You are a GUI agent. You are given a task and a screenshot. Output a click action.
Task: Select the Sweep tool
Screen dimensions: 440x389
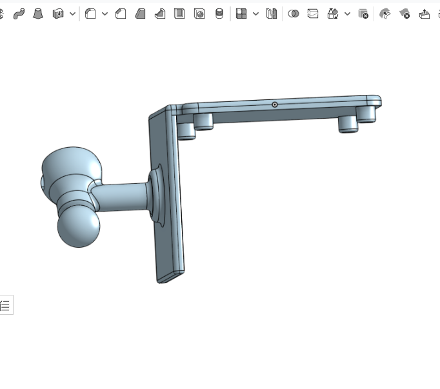19,14
